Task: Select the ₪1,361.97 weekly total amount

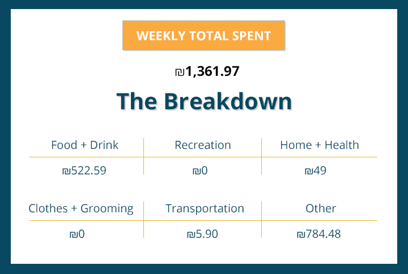Action: (x=207, y=71)
